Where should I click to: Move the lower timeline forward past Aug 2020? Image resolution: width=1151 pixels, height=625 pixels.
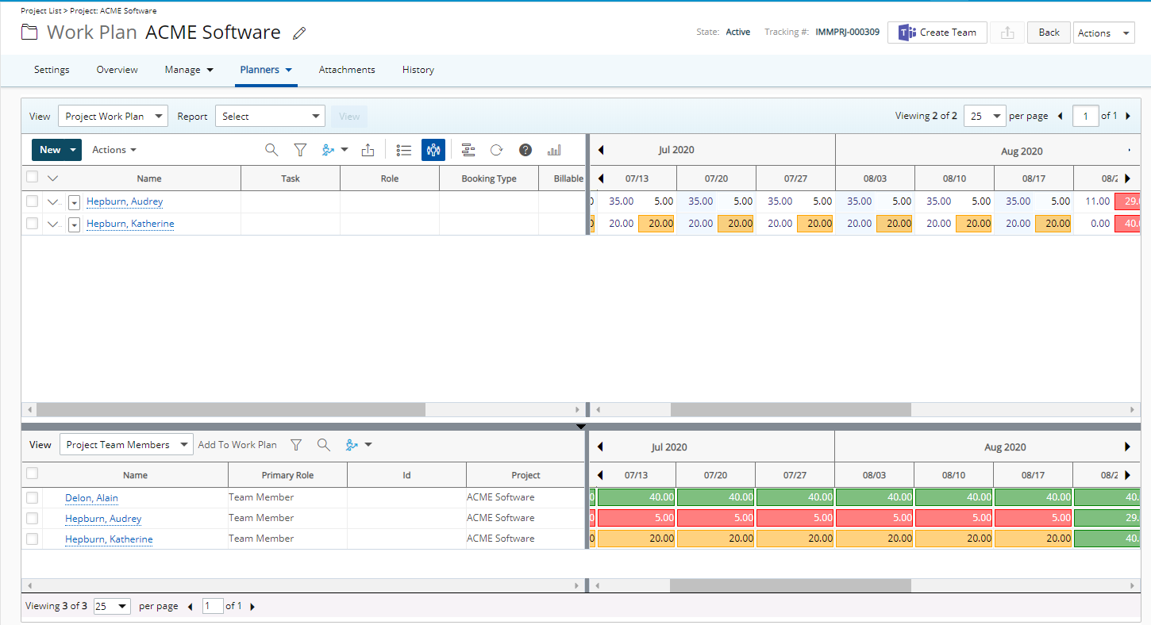coord(1127,447)
